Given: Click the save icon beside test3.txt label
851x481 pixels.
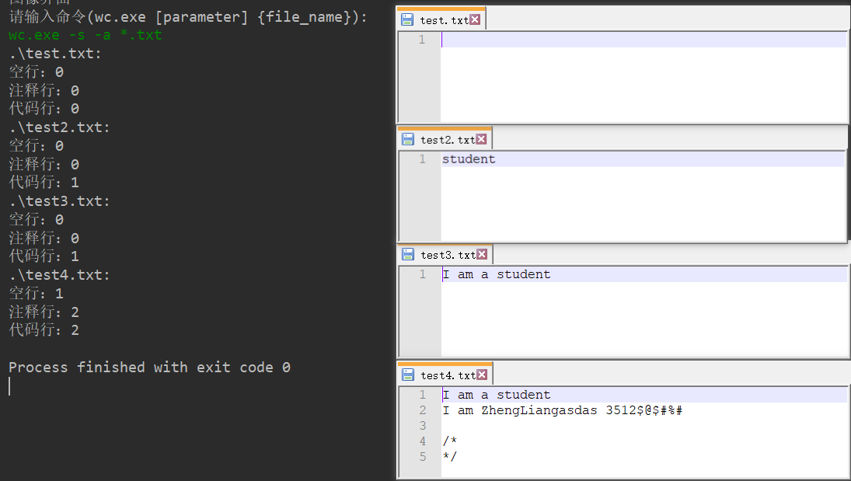Looking at the screenshot, I should click(407, 253).
